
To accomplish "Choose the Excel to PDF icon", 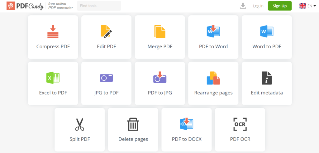I will click(x=53, y=78).
